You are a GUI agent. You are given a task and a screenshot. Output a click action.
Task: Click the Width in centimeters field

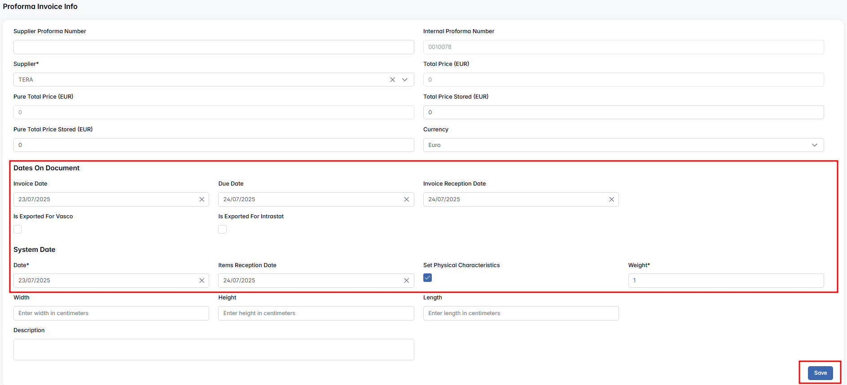tap(111, 313)
